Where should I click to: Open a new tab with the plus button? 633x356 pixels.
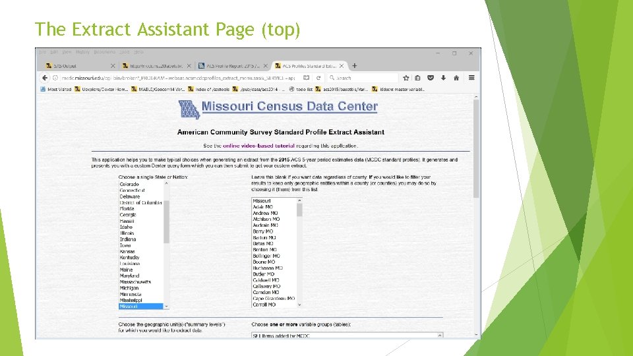click(355, 66)
